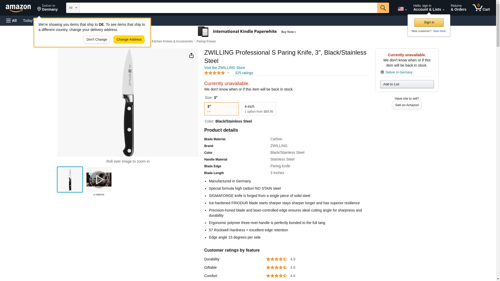Select the 3" size option
Screen dimensions: 500x281
(x=221, y=109)
